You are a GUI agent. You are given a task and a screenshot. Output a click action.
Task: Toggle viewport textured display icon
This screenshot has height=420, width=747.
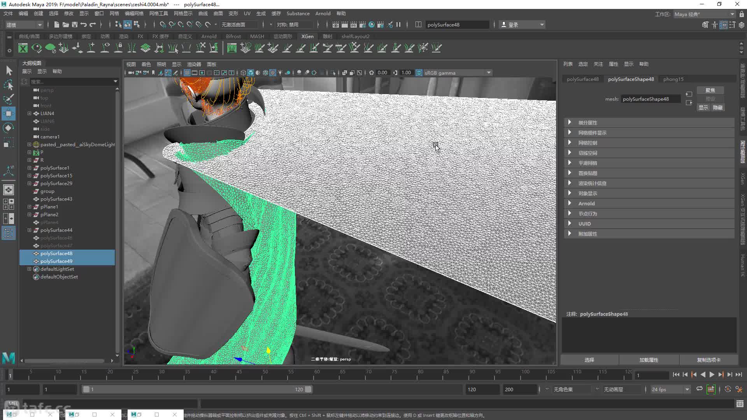tap(273, 73)
